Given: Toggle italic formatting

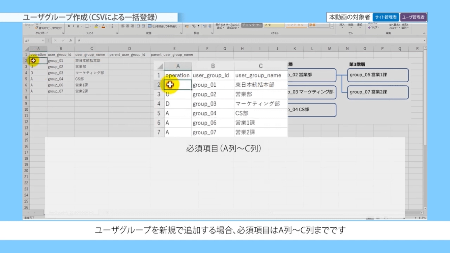Looking at the screenshot, I should pyautogui.click(x=74, y=26).
